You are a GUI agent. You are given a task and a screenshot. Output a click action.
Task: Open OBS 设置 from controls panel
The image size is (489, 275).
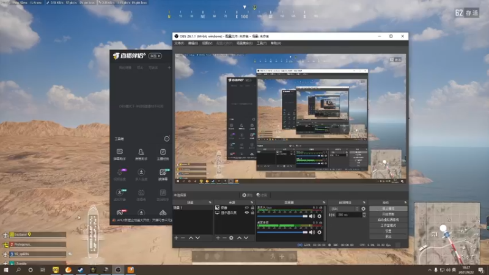(x=388, y=231)
